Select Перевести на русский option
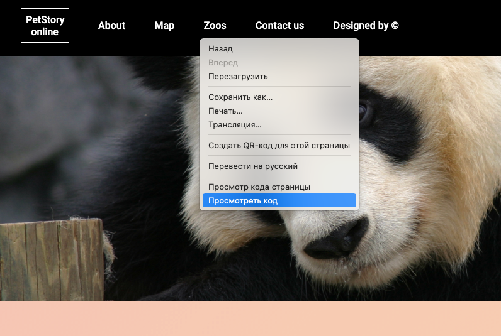This screenshot has height=336, width=501. point(279,166)
